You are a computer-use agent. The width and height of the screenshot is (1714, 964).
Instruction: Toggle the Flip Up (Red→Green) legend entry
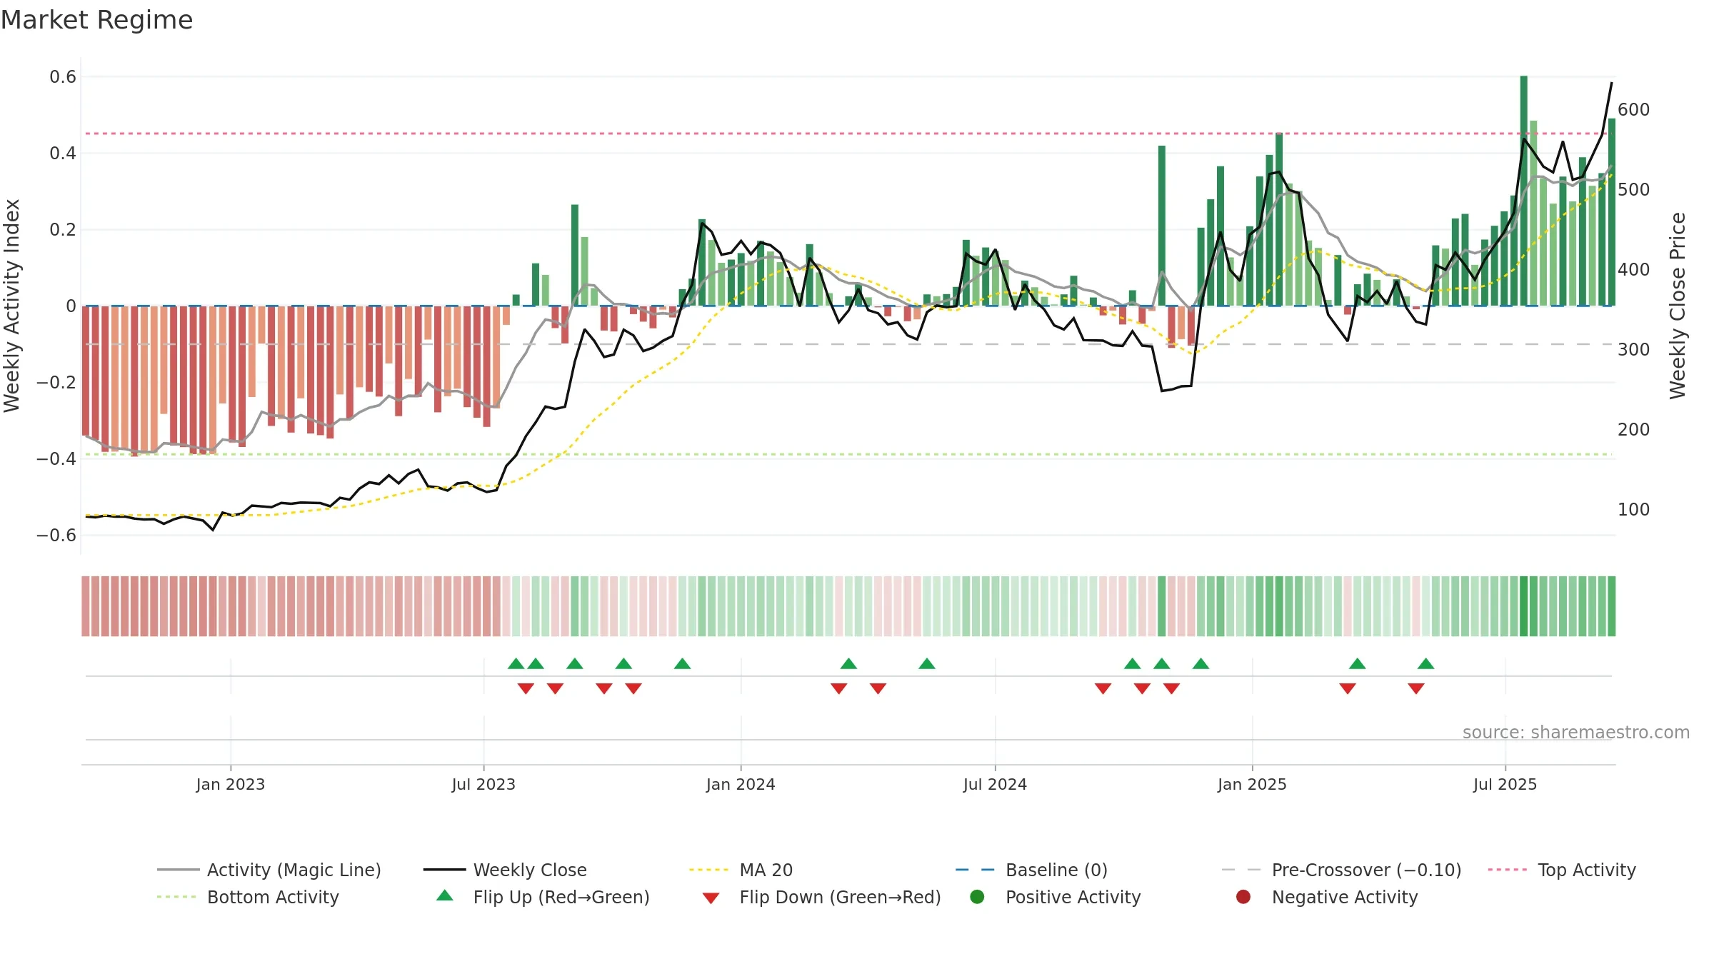[543, 897]
